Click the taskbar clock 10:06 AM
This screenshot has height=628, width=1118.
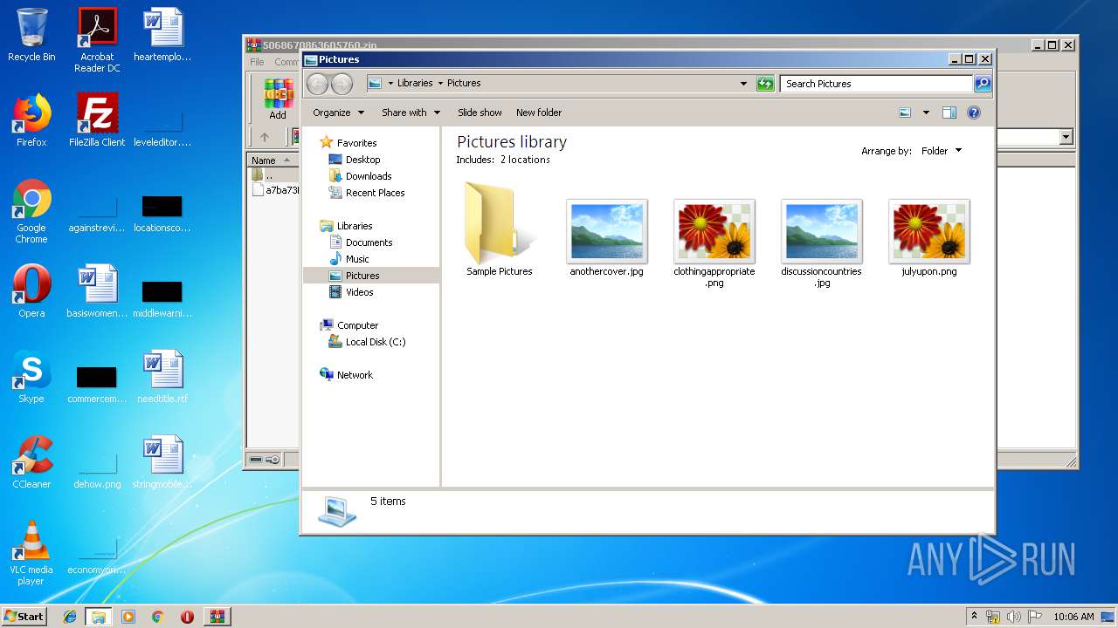(1073, 617)
